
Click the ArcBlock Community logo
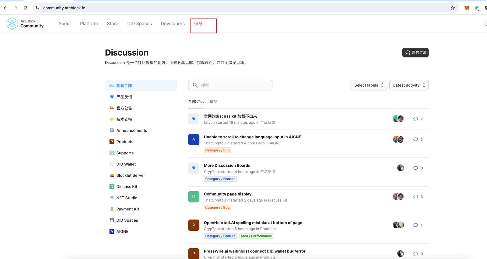[25, 23]
